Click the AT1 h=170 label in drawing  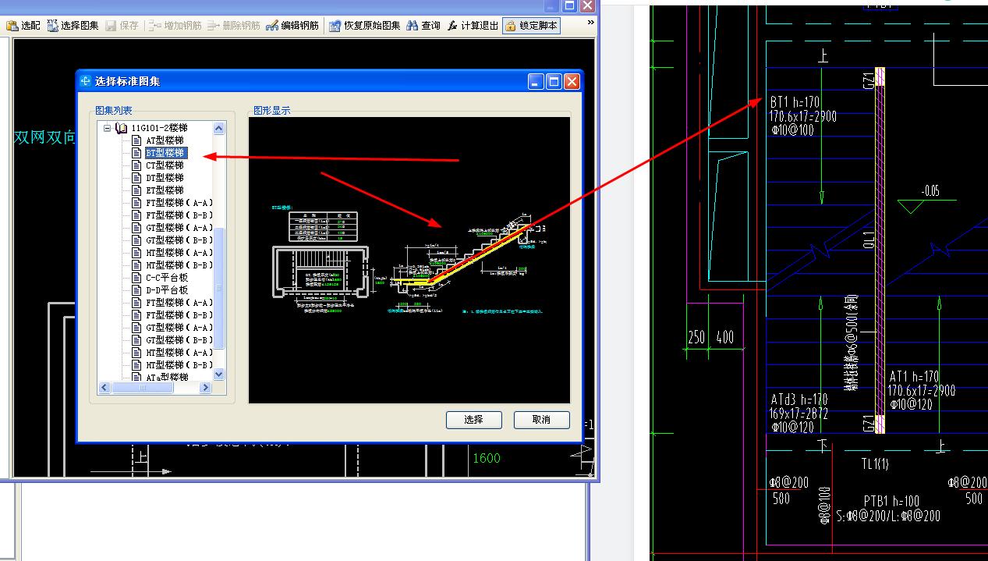pyautogui.click(x=913, y=376)
